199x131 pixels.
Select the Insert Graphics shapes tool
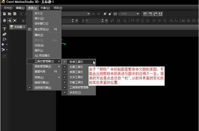pos(4,34)
